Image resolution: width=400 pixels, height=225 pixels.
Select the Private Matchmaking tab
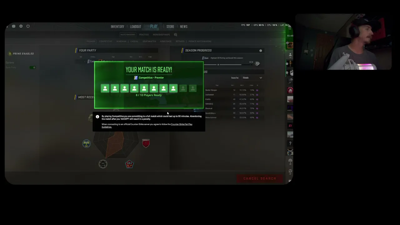tap(200, 41)
